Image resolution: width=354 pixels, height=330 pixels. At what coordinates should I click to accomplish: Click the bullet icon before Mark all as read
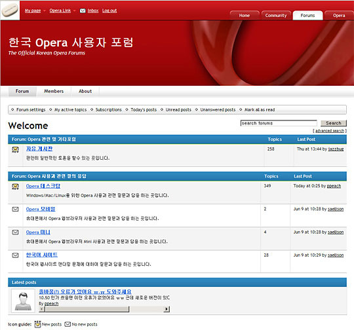pyautogui.click(x=241, y=109)
